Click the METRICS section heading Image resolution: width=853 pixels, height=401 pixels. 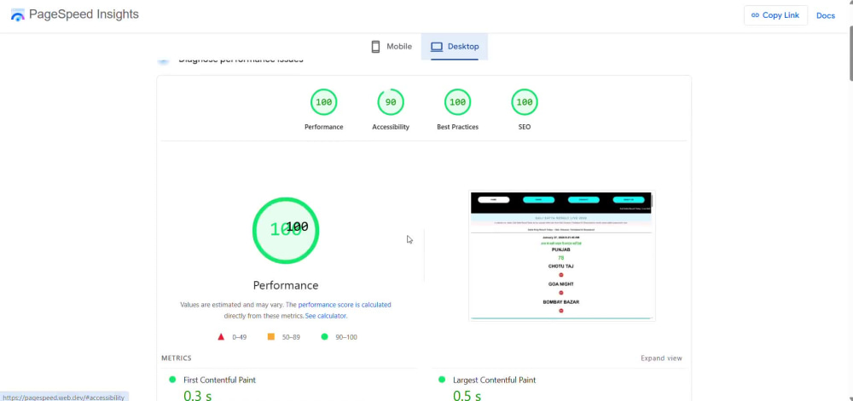(x=177, y=358)
